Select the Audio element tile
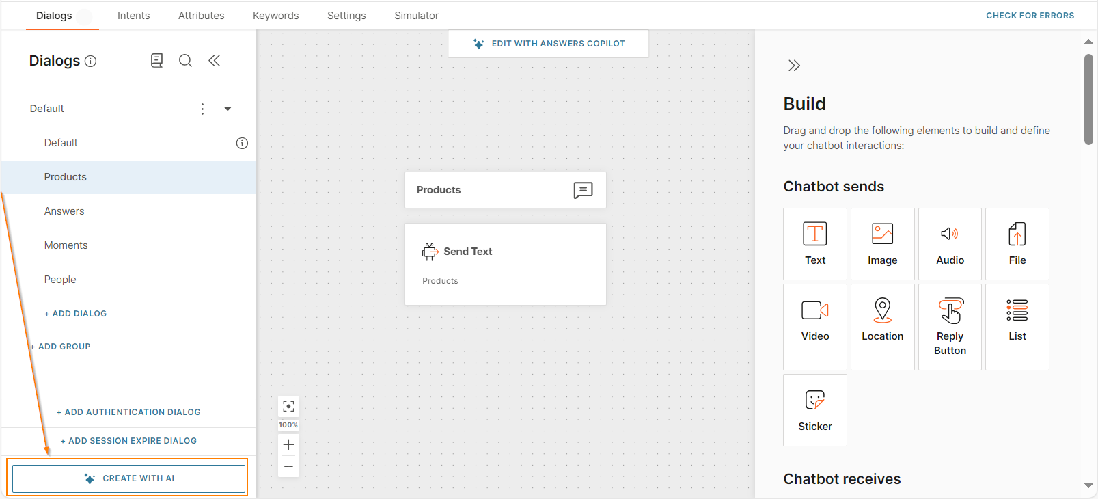This screenshot has width=1098, height=499. point(950,244)
